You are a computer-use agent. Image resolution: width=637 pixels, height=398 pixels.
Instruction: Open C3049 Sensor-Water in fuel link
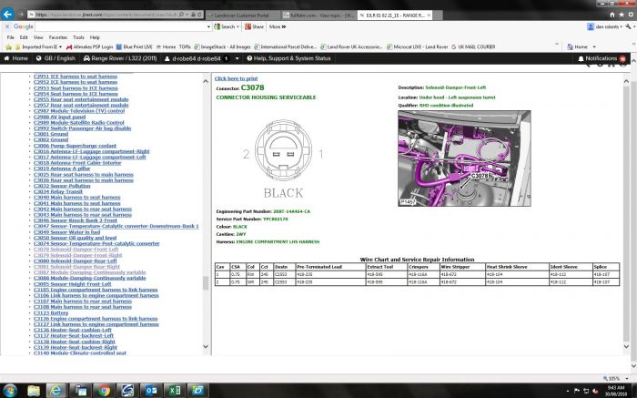click(x=66, y=232)
